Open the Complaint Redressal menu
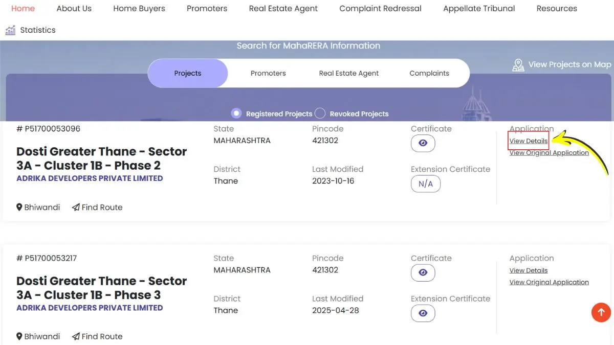The width and height of the screenshot is (614, 345). pos(380,8)
